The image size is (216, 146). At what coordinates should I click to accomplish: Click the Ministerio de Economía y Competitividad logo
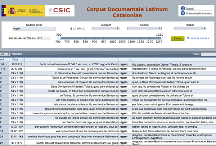[36, 10]
